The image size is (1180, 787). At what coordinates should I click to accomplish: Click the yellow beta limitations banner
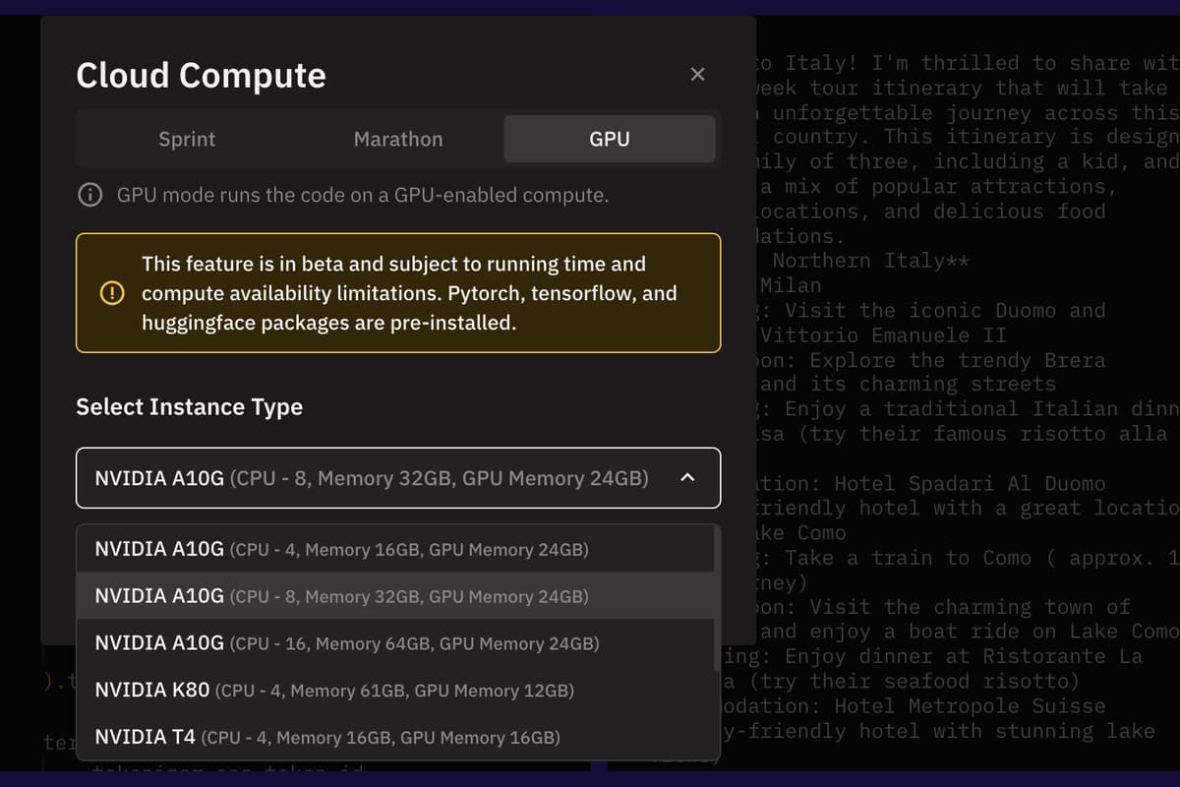(x=398, y=292)
